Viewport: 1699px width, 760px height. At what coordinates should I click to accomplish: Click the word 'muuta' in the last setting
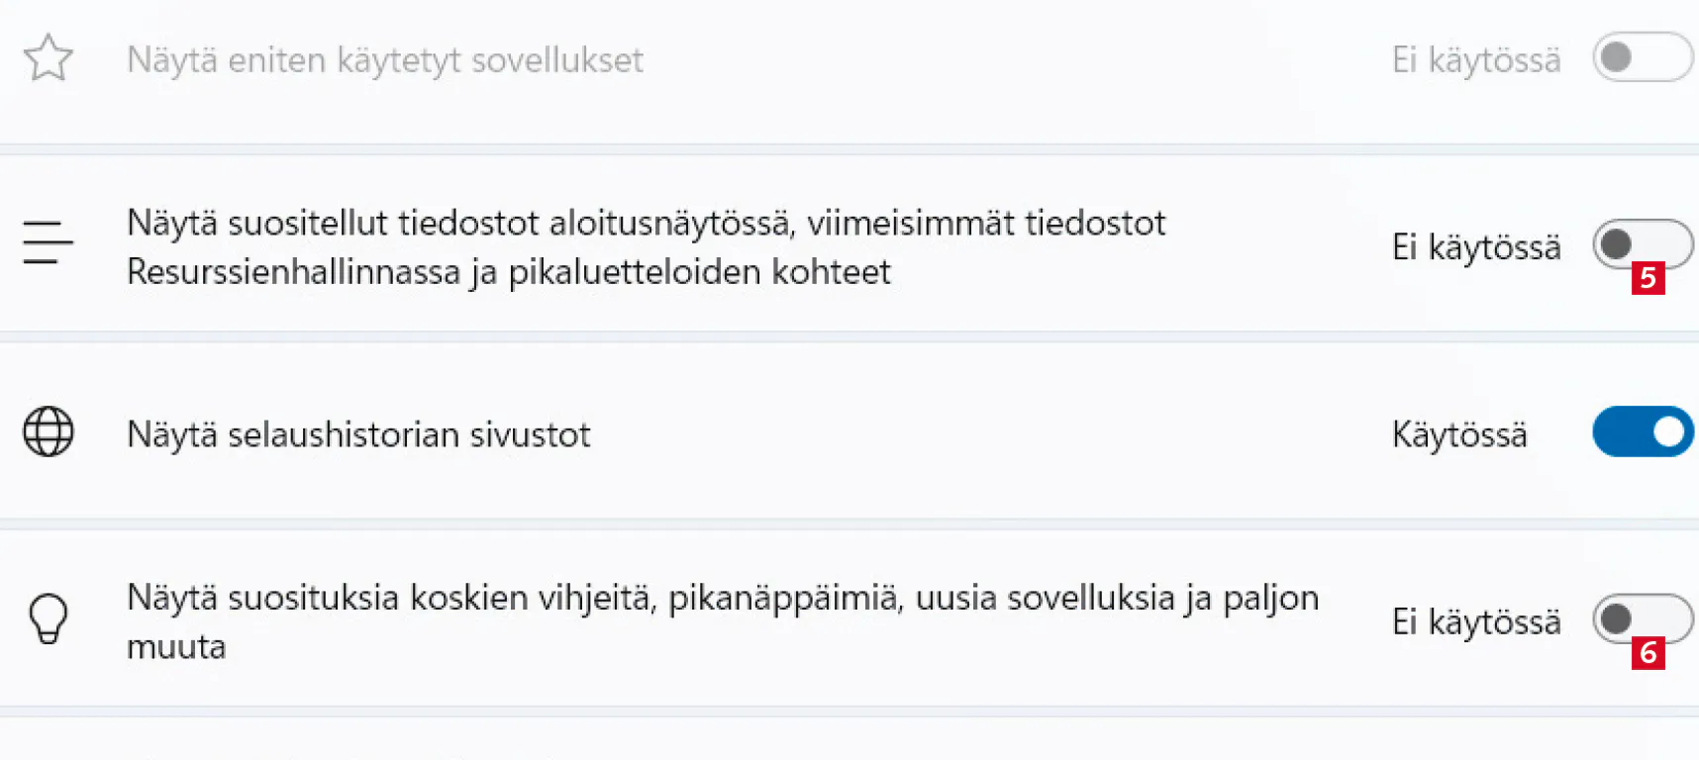[x=176, y=647]
